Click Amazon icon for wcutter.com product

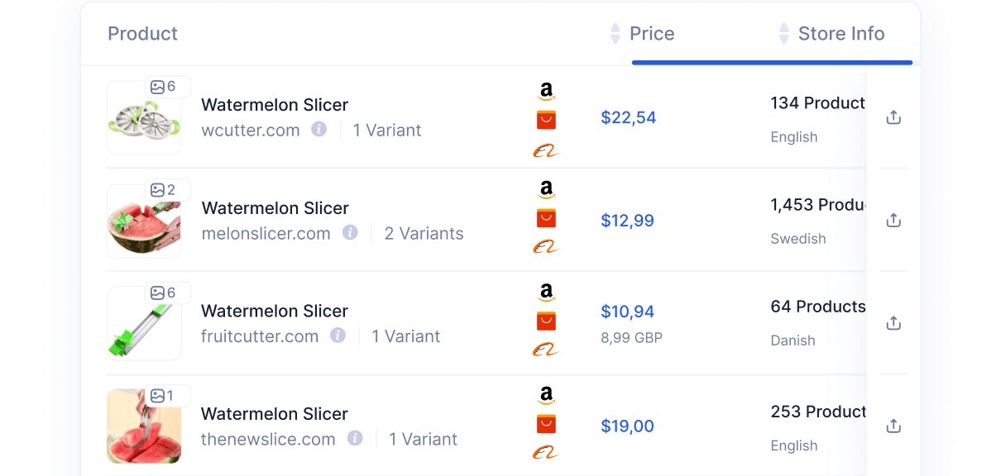tap(546, 92)
